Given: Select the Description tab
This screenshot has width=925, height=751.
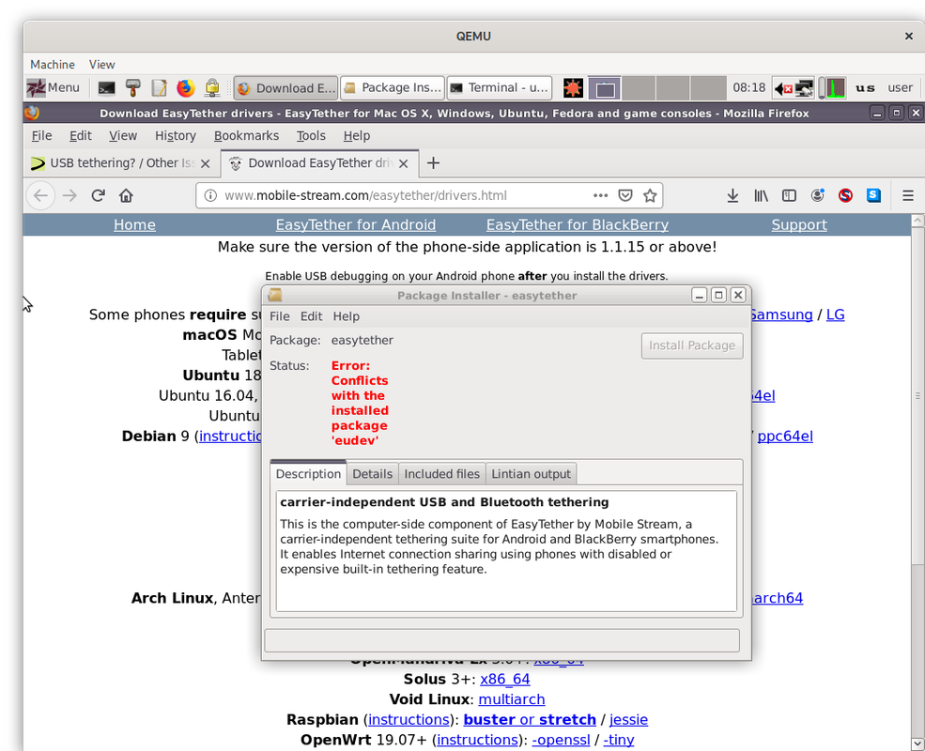Looking at the screenshot, I should coord(308,473).
